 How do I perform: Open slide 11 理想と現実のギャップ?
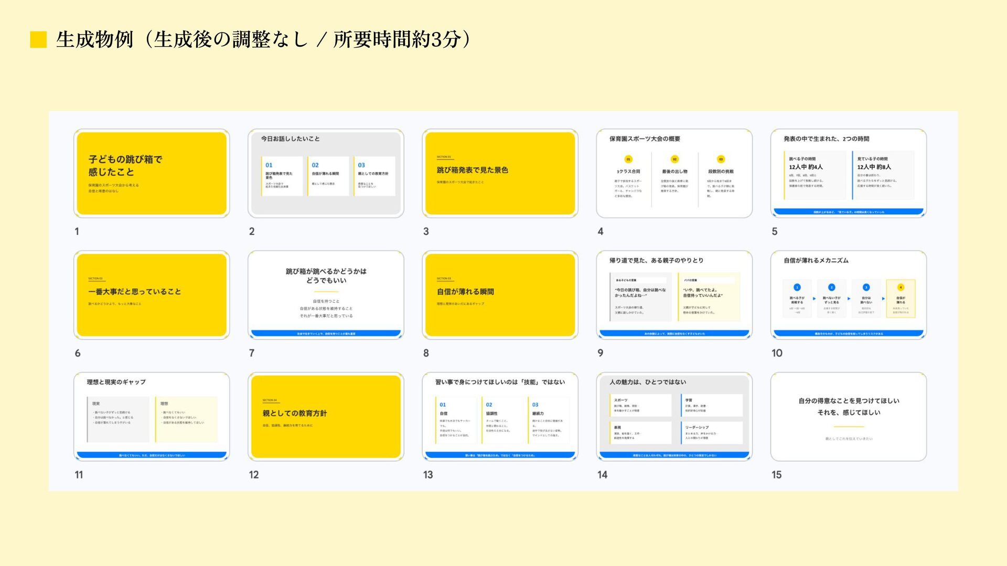point(152,417)
